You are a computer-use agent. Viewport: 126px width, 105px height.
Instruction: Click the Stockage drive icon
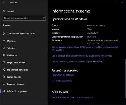(4, 41)
